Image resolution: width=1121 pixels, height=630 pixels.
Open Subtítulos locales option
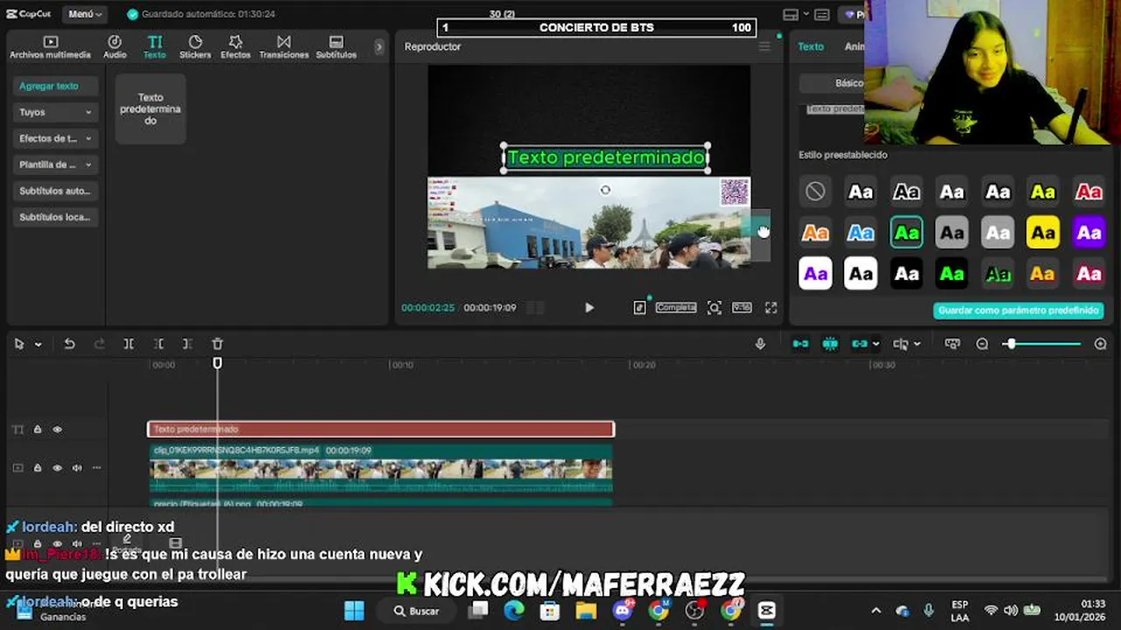(x=55, y=217)
